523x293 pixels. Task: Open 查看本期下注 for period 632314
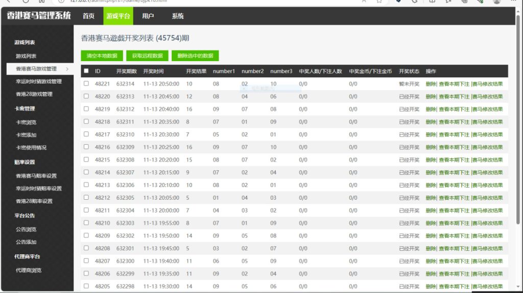(x=454, y=84)
